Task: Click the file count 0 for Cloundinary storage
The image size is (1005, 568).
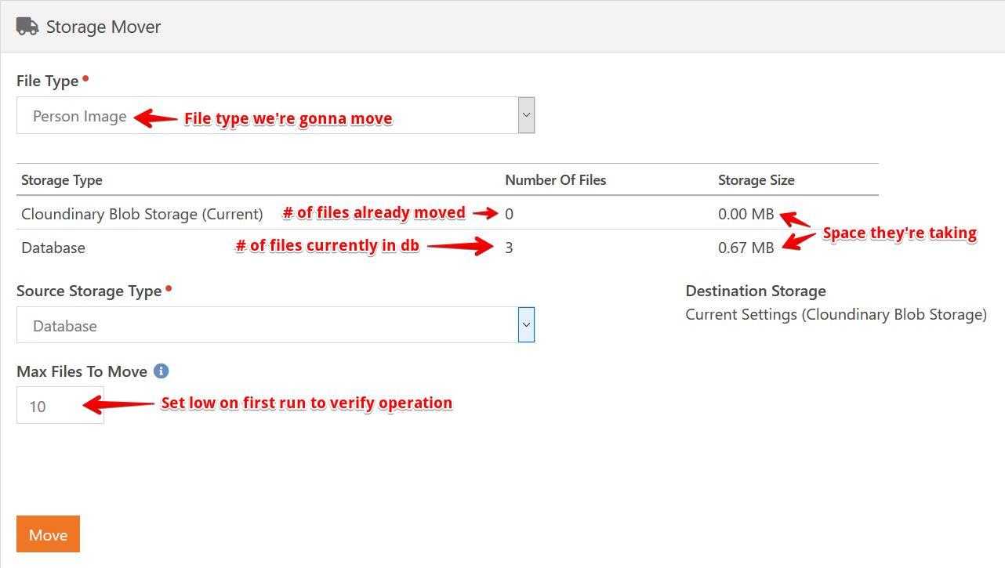Action: (x=510, y=214)
